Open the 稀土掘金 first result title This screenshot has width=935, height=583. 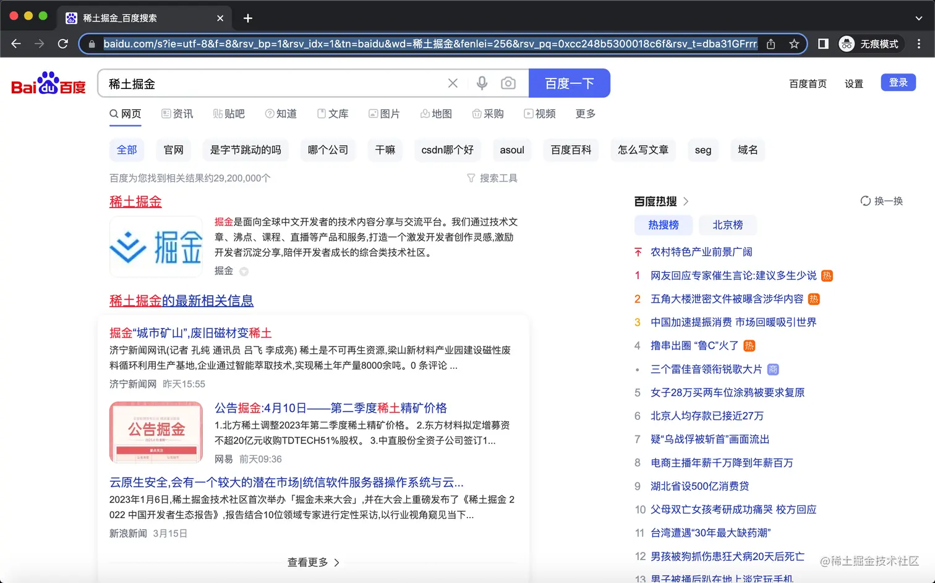pos(135,201)
